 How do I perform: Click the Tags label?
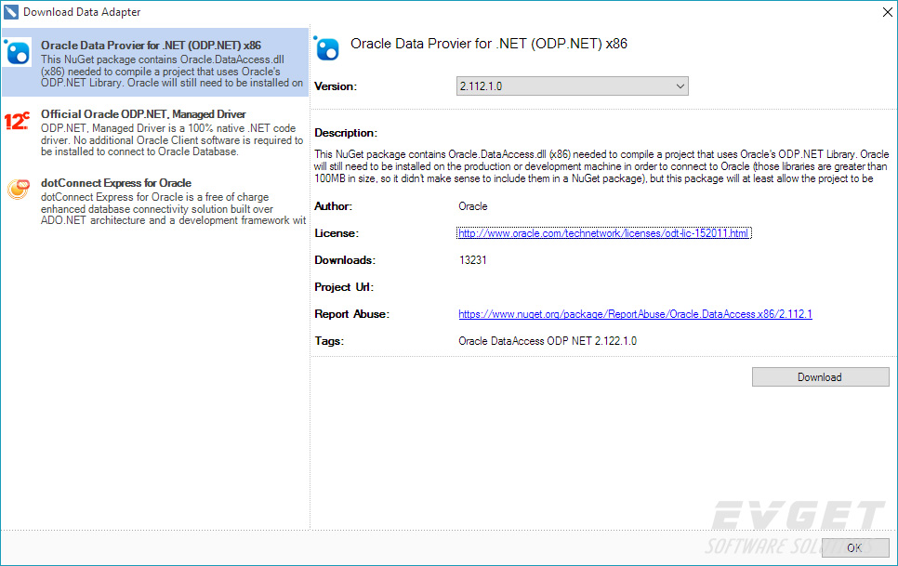click(x=329, y=340)
